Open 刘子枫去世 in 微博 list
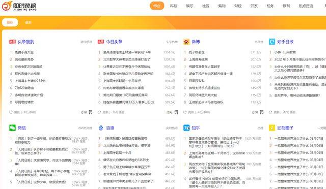Viewport: 326px width, 189px height. [x=197, y=52]
